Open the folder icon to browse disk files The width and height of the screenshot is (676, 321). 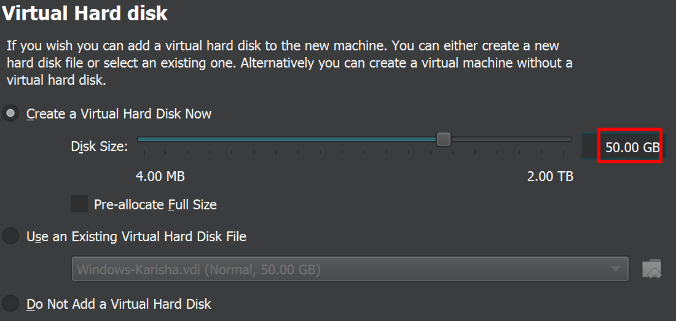(651, 269)
